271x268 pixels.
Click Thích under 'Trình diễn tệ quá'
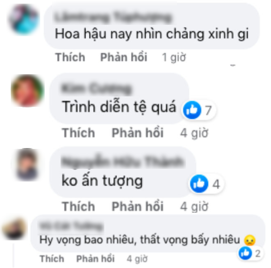(79, 133)
